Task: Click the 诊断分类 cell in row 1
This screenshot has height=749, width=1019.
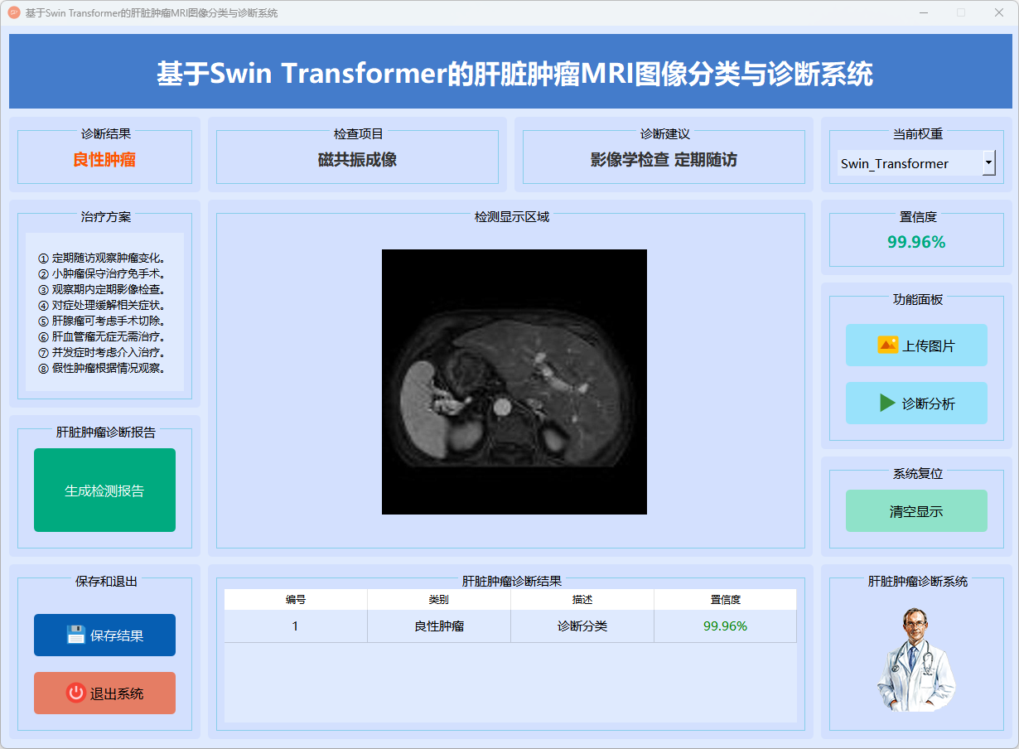Action: (x=582, y=626)
